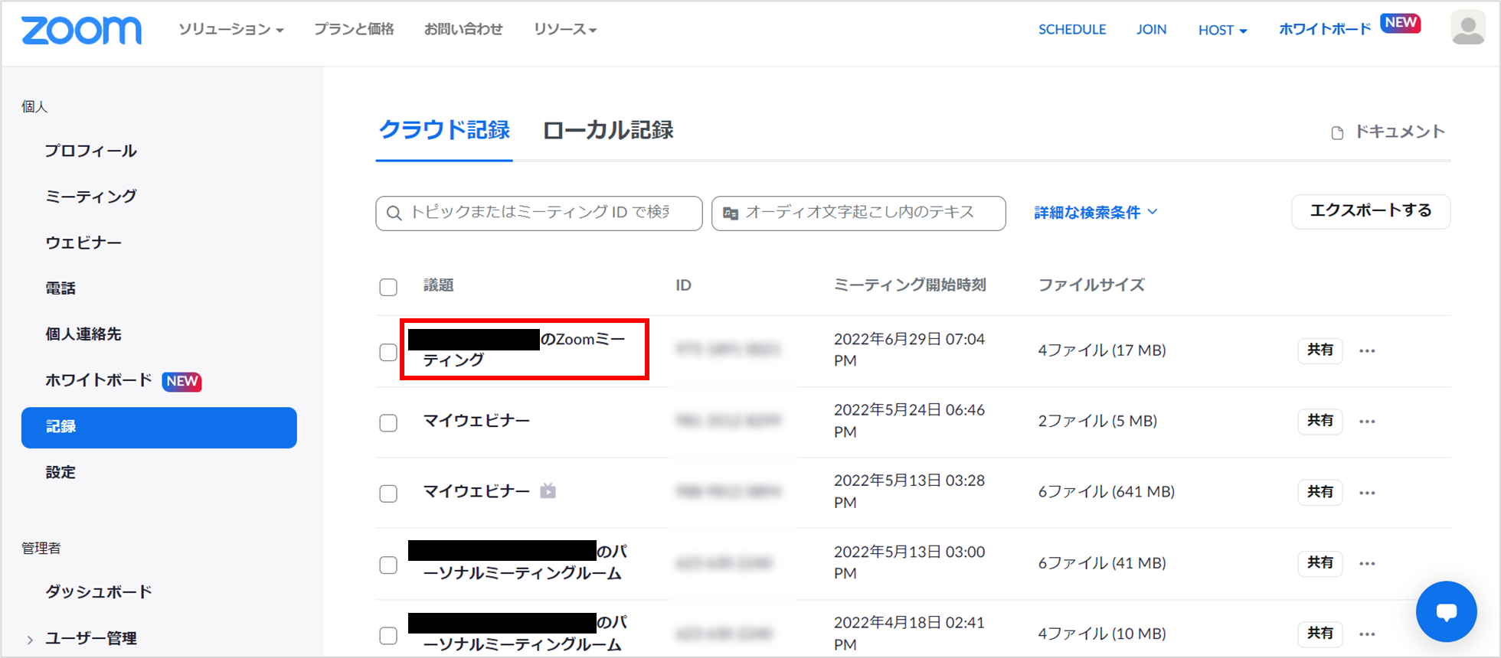This screenshot has width=1501, height=658.
Task: Expand the リソース menu
Action: (x=565, y=29)
